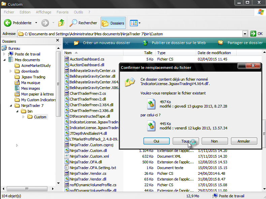The width and height of the screenshot is (266, 199).
Task: Click Tous to replace all files
Action: point(186,141)
